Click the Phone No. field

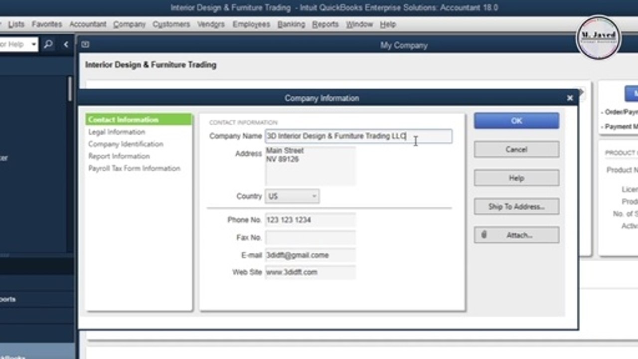(310, 220)
